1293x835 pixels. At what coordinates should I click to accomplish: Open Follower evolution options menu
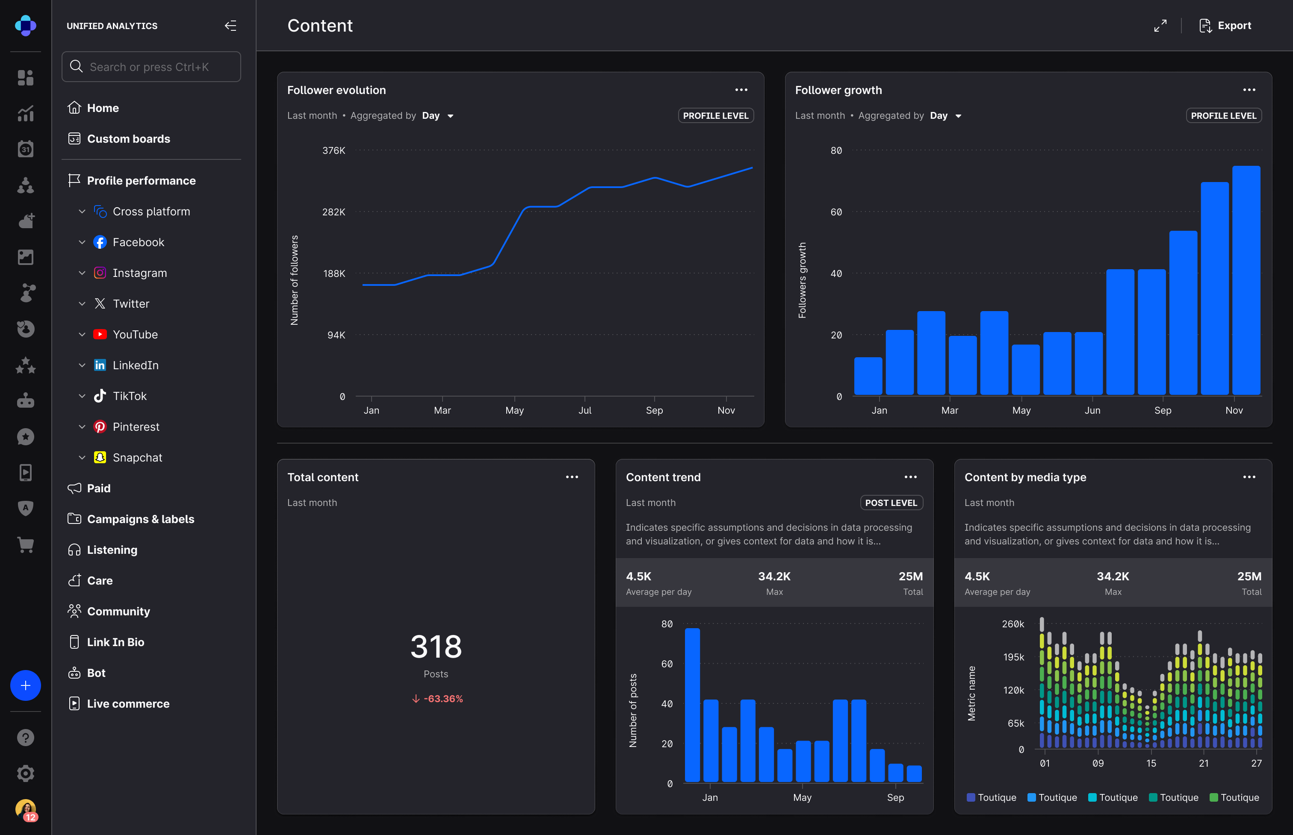741,90
